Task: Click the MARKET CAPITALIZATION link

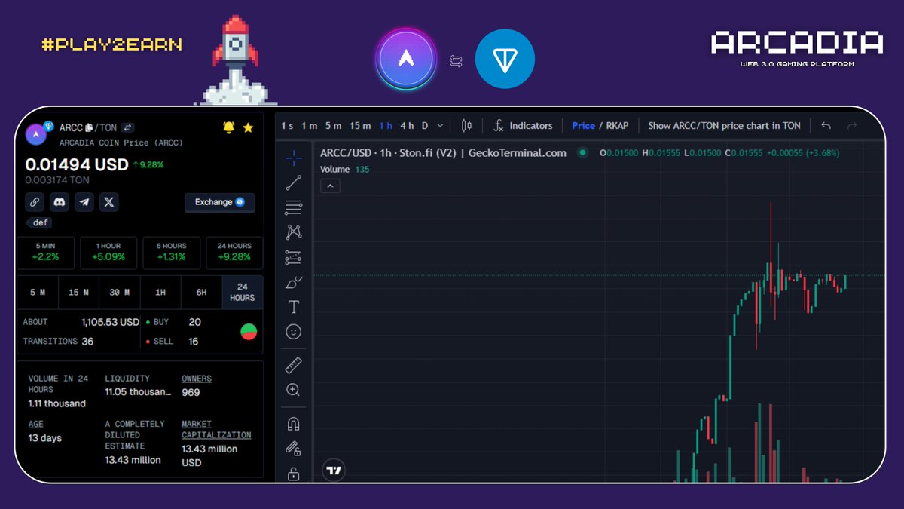Action: (216, 430)
